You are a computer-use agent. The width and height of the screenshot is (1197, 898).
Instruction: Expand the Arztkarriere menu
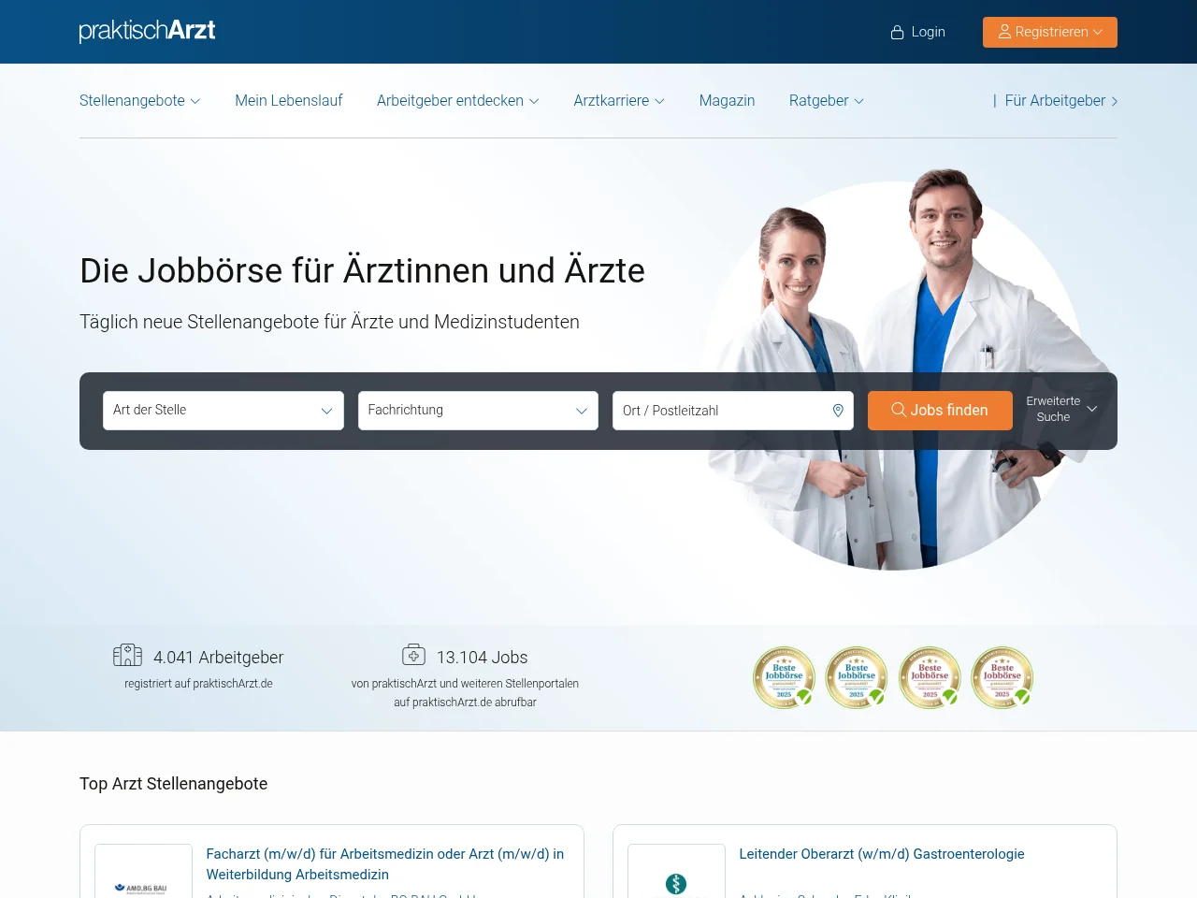click(x=619, y=100)
